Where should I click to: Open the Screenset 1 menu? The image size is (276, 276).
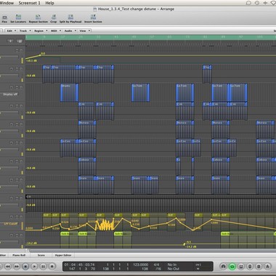pyautogui.click(x=30, y=3)
